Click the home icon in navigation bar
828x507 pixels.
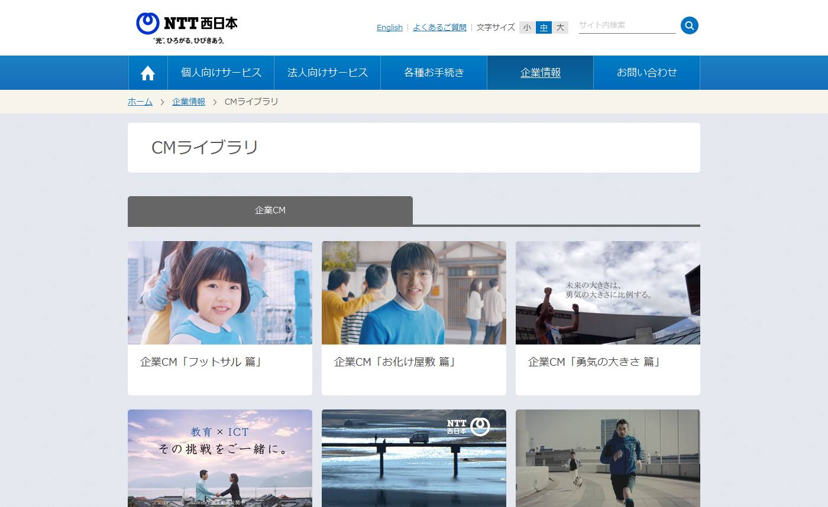[x=148, y=73]
